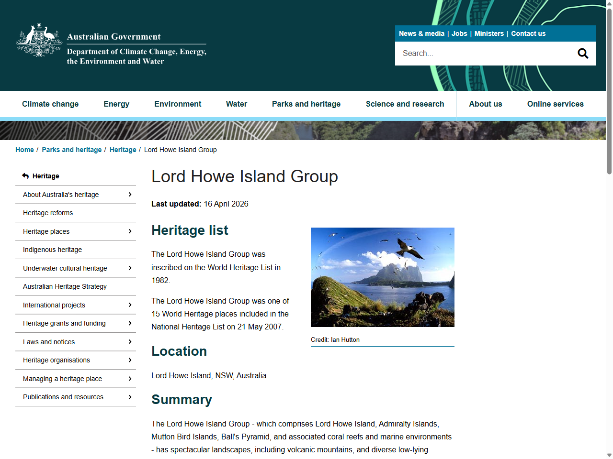
Task: Open Heritage grants and funding link
Action: (x=64, y=323)
